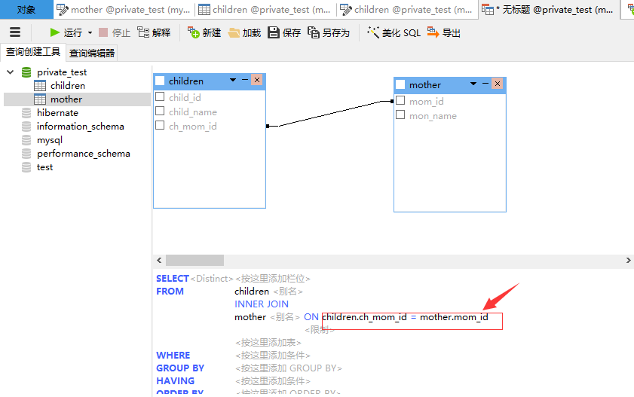Viewport: 634px width, 397px height.
Task: Set alias <别名> for children
Action: [x=288, y=292]
